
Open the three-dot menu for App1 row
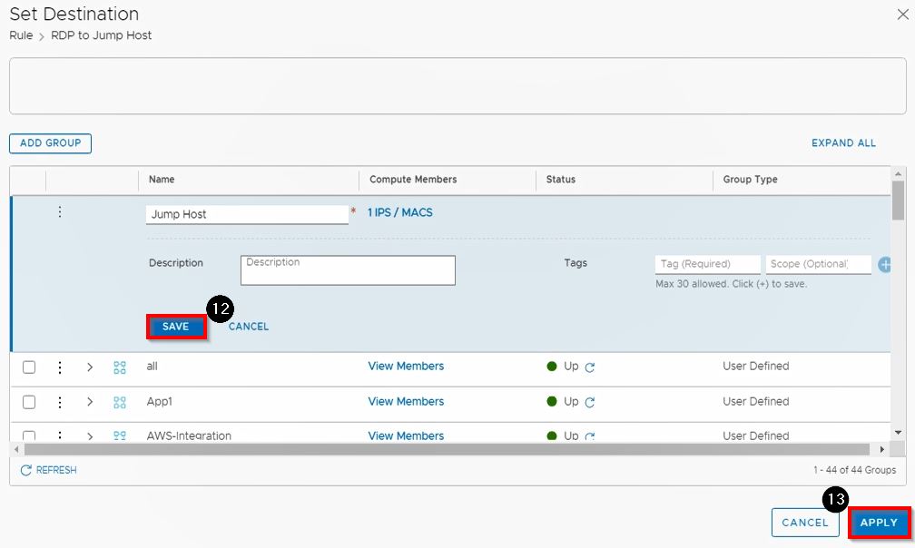point(60,402)
